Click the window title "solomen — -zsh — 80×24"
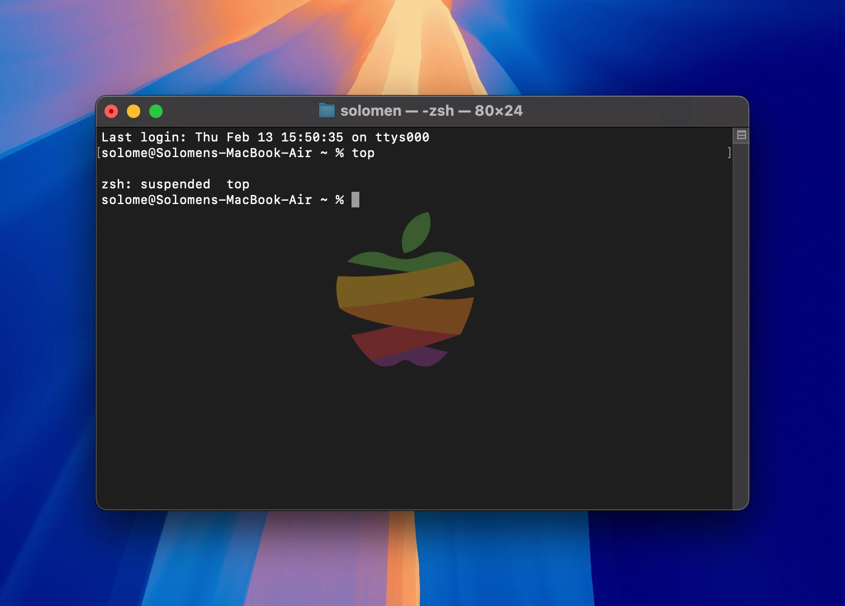 point(431,111)
